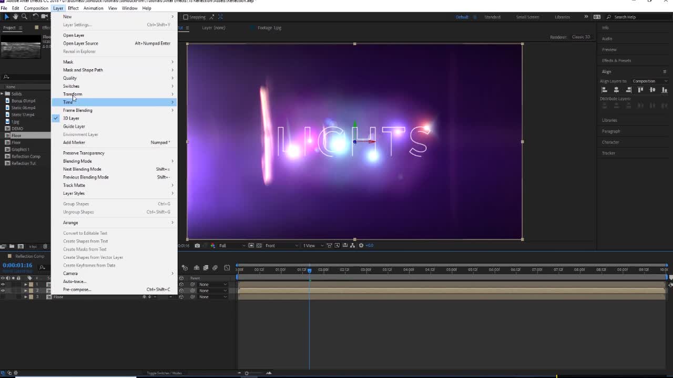Open Align Layers to Composition dropdown

point(649,81)
